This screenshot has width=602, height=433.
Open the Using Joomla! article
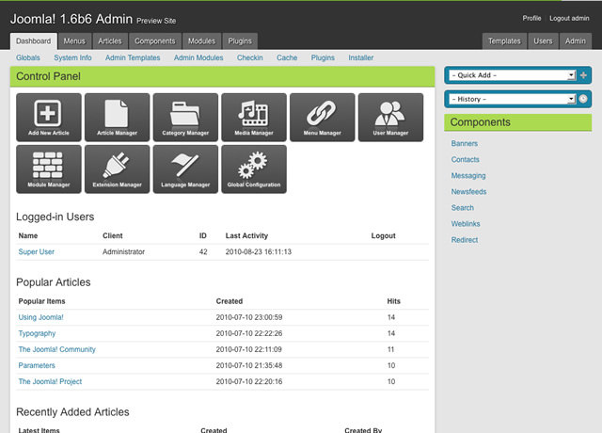40,317
